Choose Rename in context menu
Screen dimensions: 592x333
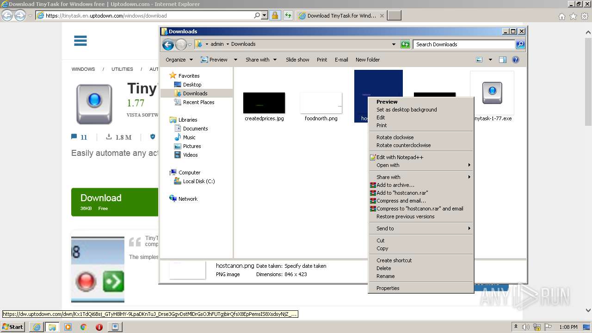tap(421, 276)
